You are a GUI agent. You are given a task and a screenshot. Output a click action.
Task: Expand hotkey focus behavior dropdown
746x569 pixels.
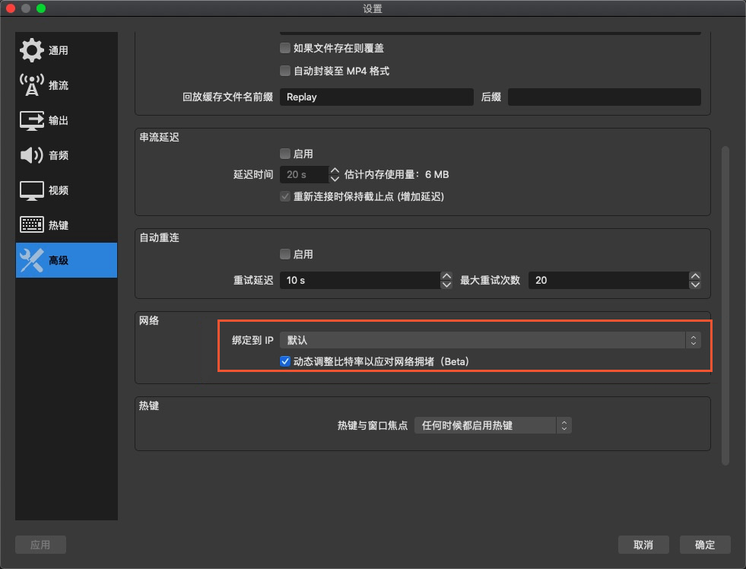493,425
